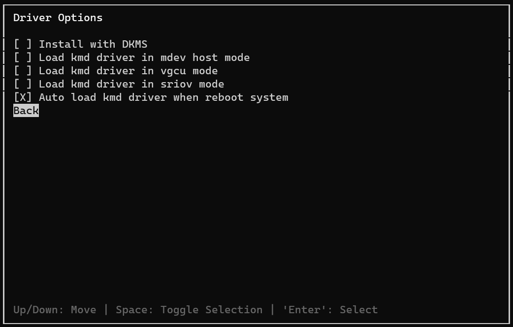The image size is (513, 327).
Task: Check the vgcu mode option box
Action: 23,71
